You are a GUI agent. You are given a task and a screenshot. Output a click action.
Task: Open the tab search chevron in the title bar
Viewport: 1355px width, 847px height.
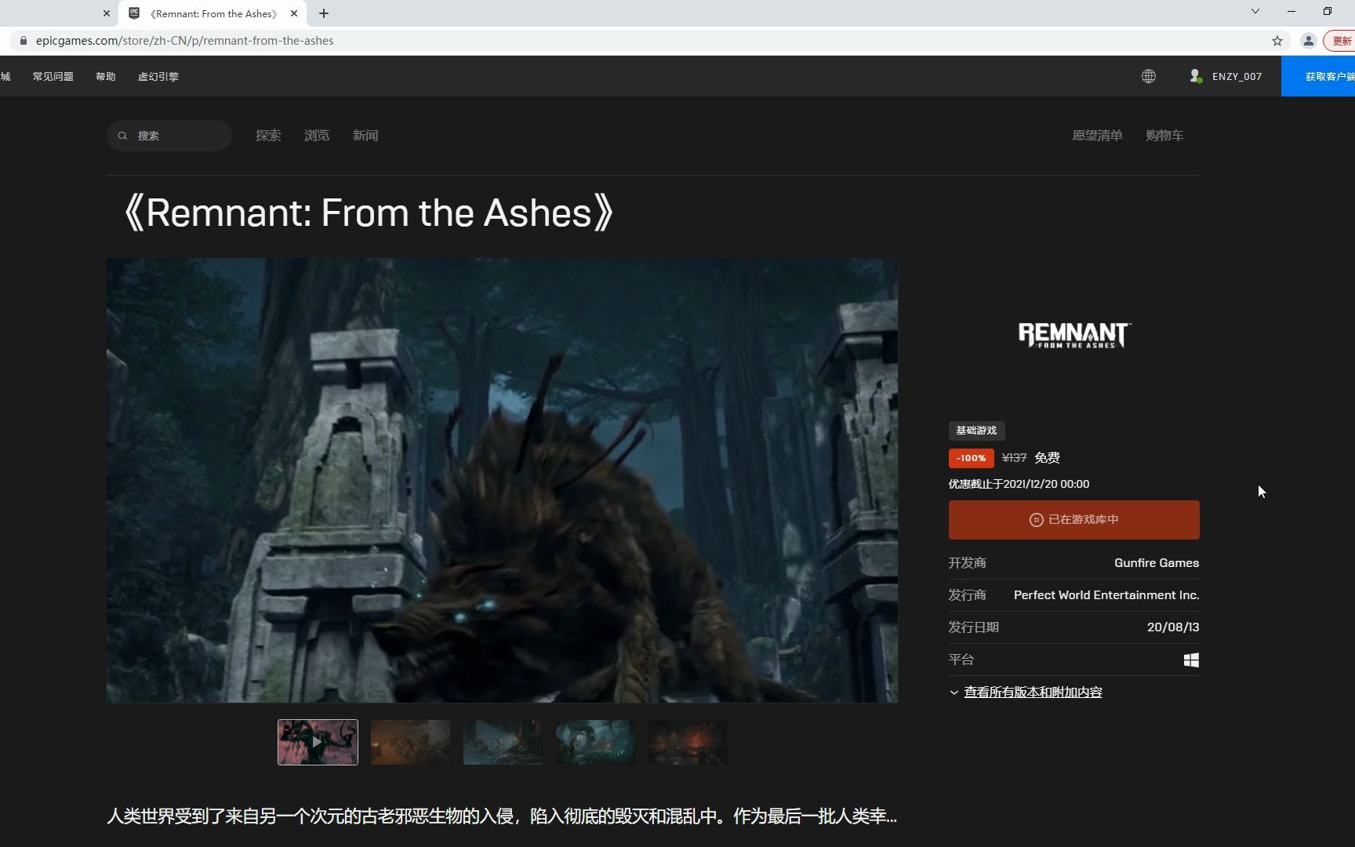[x=1255, y=11]
